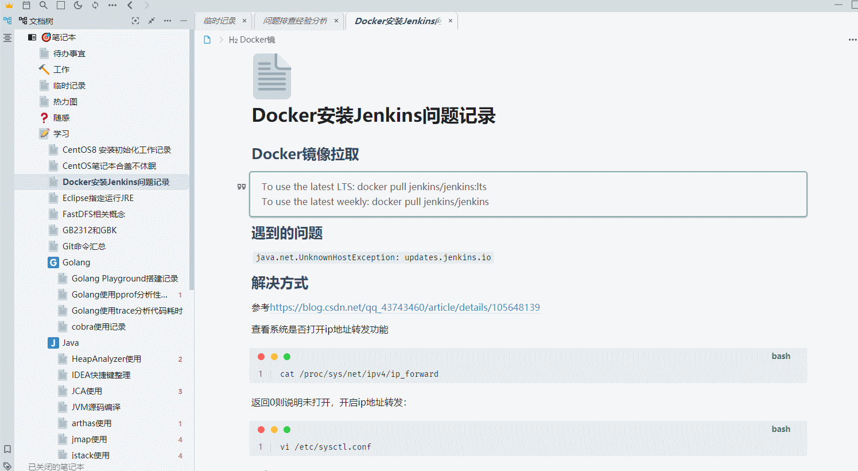Open document tree more options menu
This screenshot has width=858, height=471.
tap(168, 21)
